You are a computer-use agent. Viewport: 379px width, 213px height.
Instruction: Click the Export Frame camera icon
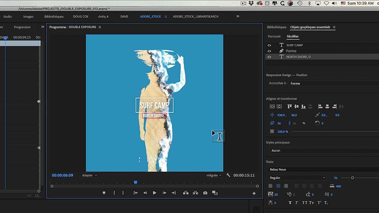205,193
